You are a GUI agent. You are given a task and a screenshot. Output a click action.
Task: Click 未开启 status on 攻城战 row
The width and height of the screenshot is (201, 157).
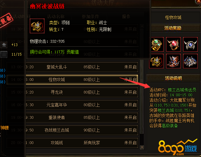(130, 143)
